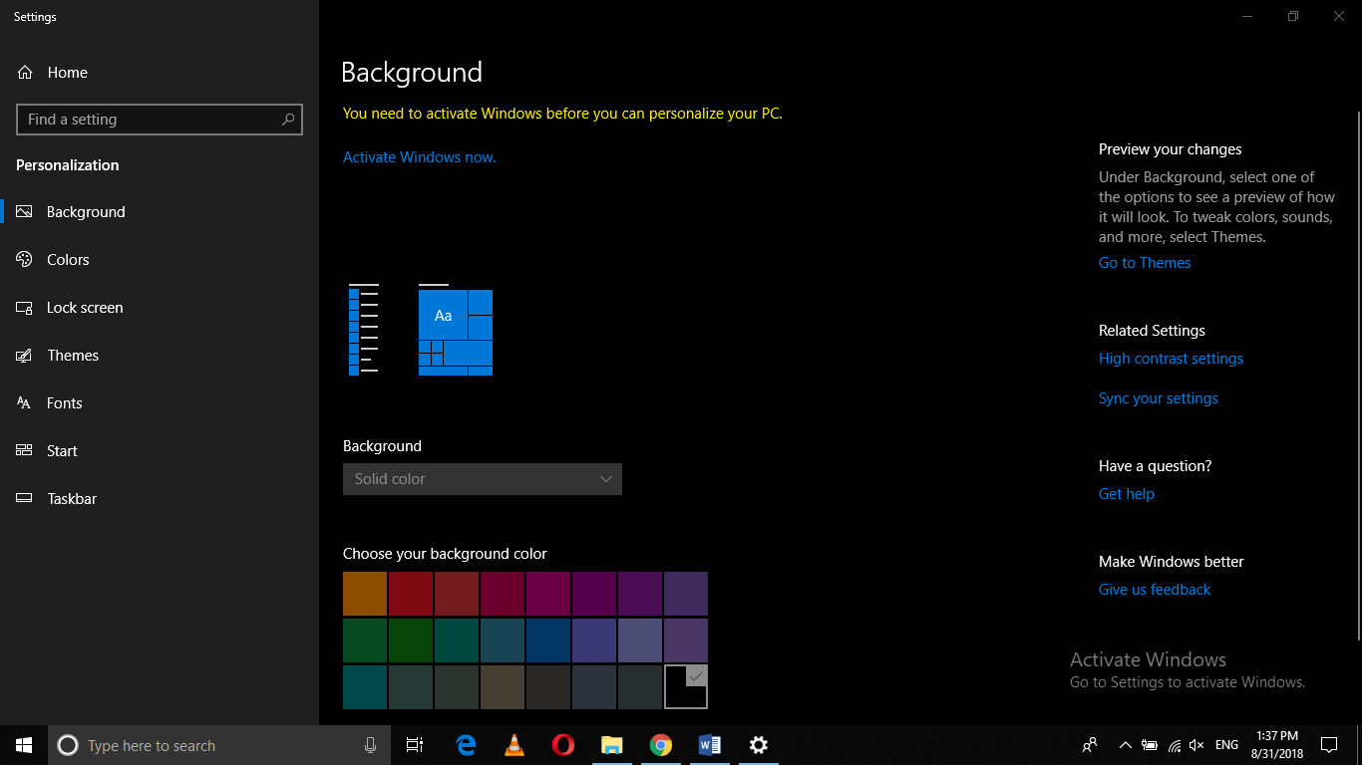Click the Colors palette icon
This screenshot has width=1362, height=765.
(25, 260)
